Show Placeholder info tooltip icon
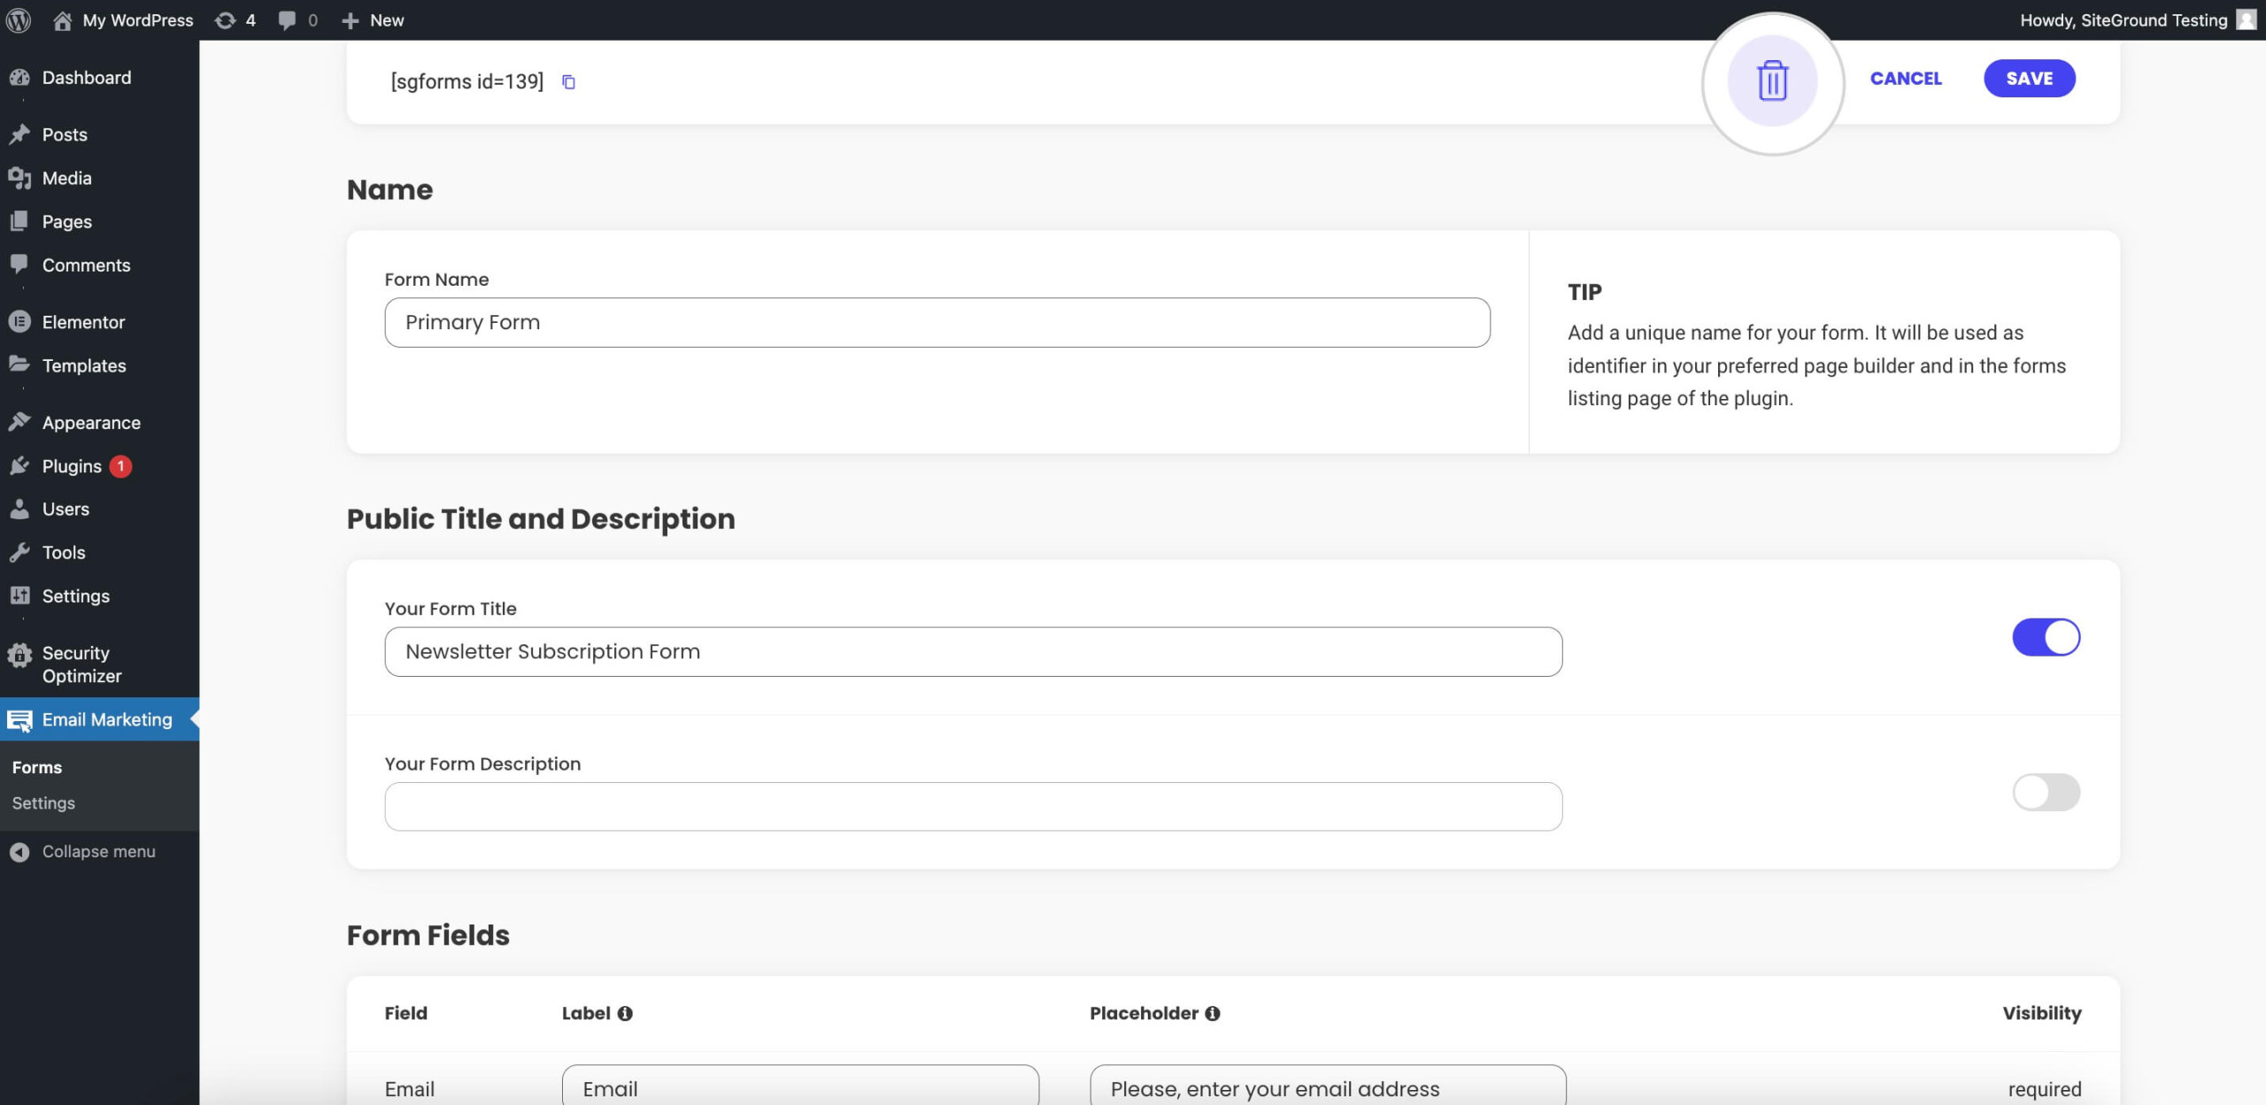 tap(1213, 1014)
